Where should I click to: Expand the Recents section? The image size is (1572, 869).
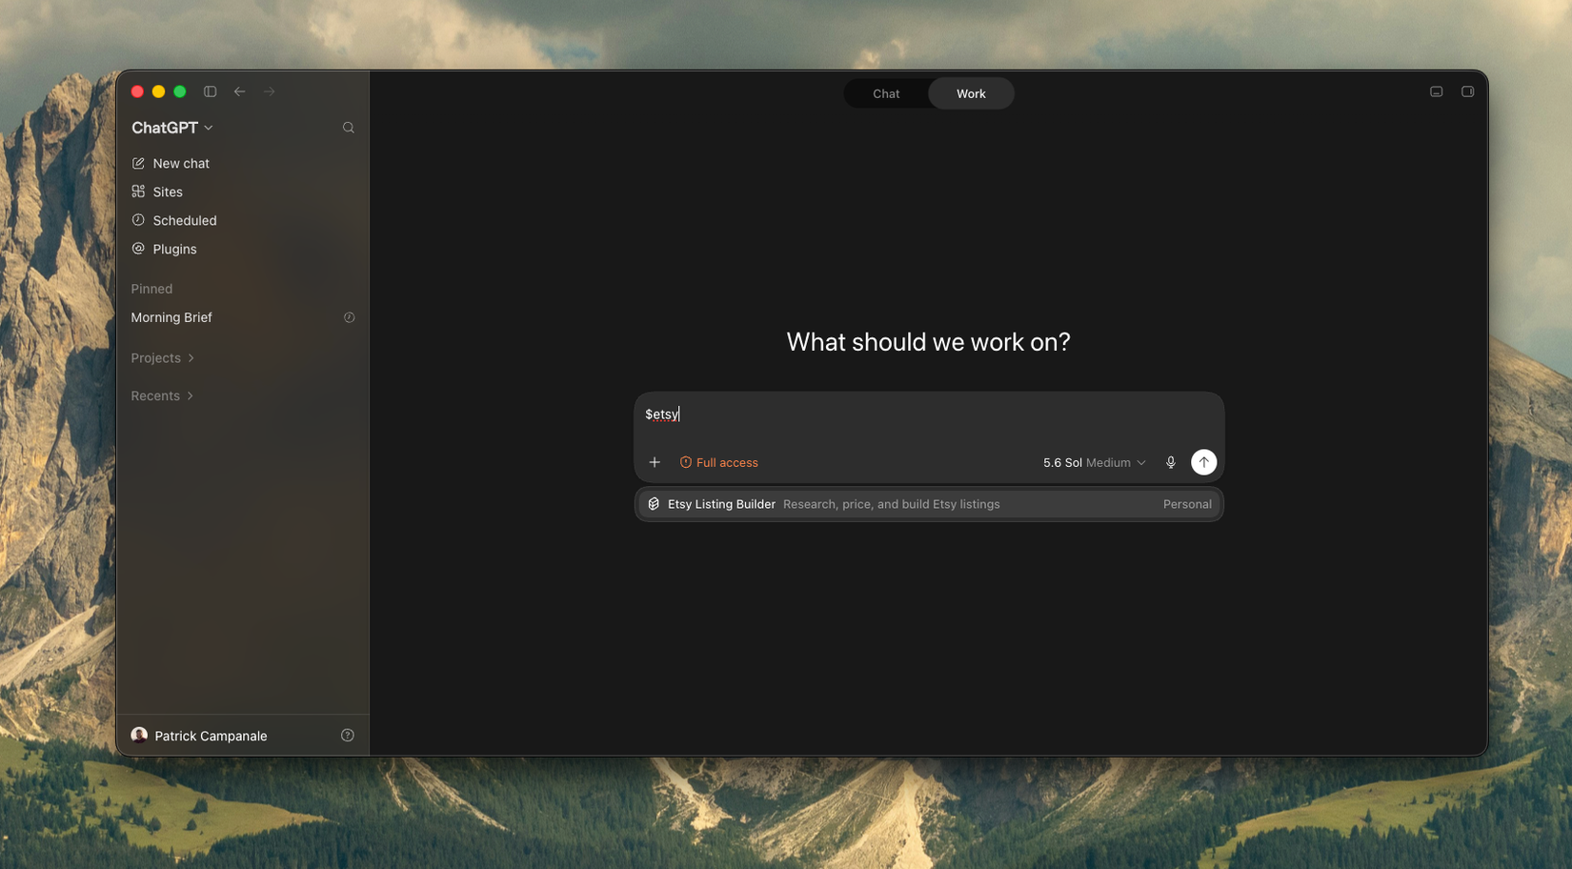pos(162,396)
